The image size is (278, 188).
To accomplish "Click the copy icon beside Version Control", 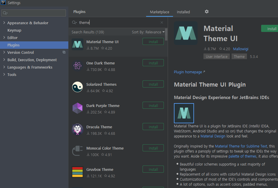I will 64,52.
